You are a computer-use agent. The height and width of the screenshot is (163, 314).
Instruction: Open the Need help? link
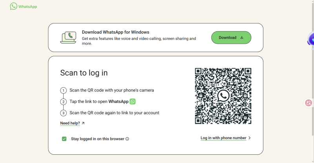[70, 123]
